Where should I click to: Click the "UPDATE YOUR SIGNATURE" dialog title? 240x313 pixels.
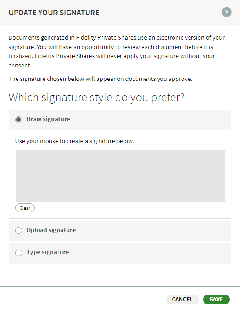coord(54,13)
